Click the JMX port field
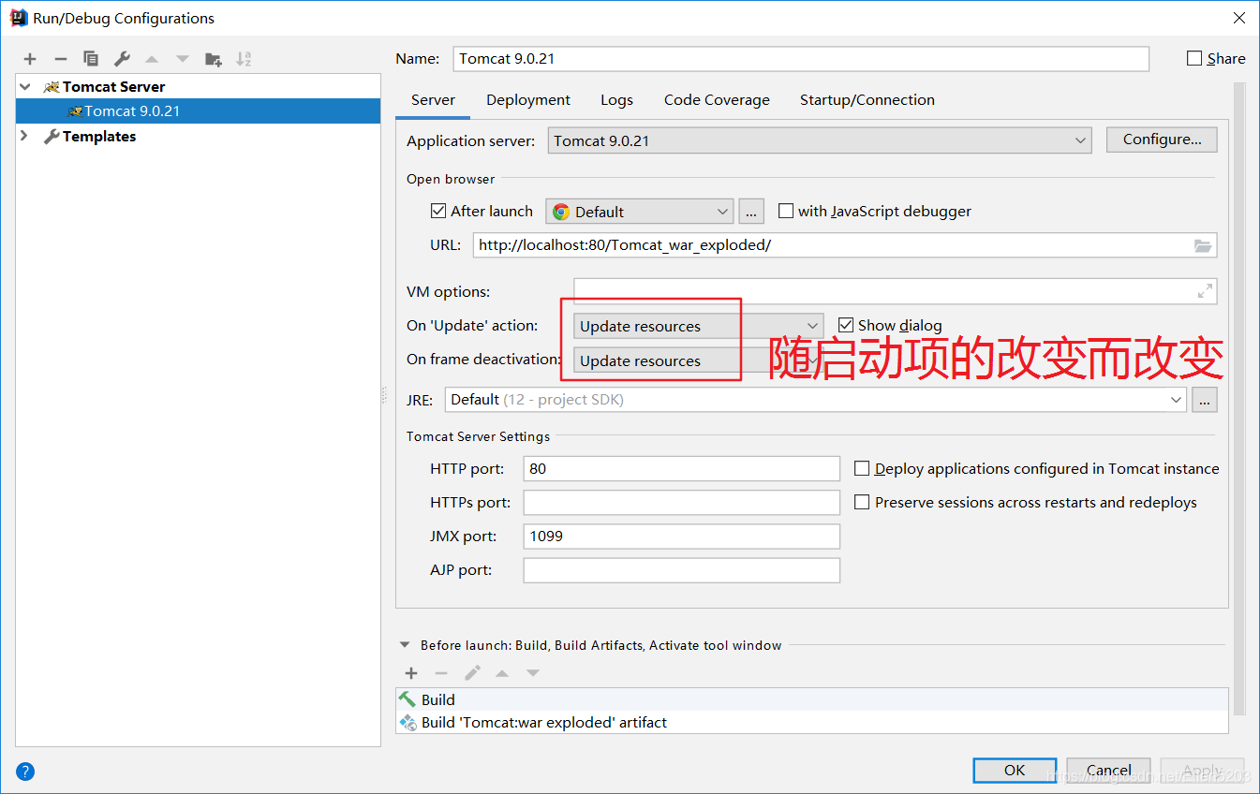Screen dimensions: 1260x794 click(x=682, y=537)
